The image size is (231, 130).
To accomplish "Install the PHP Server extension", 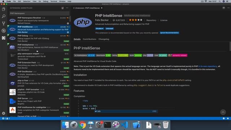I will coord(66,104).
